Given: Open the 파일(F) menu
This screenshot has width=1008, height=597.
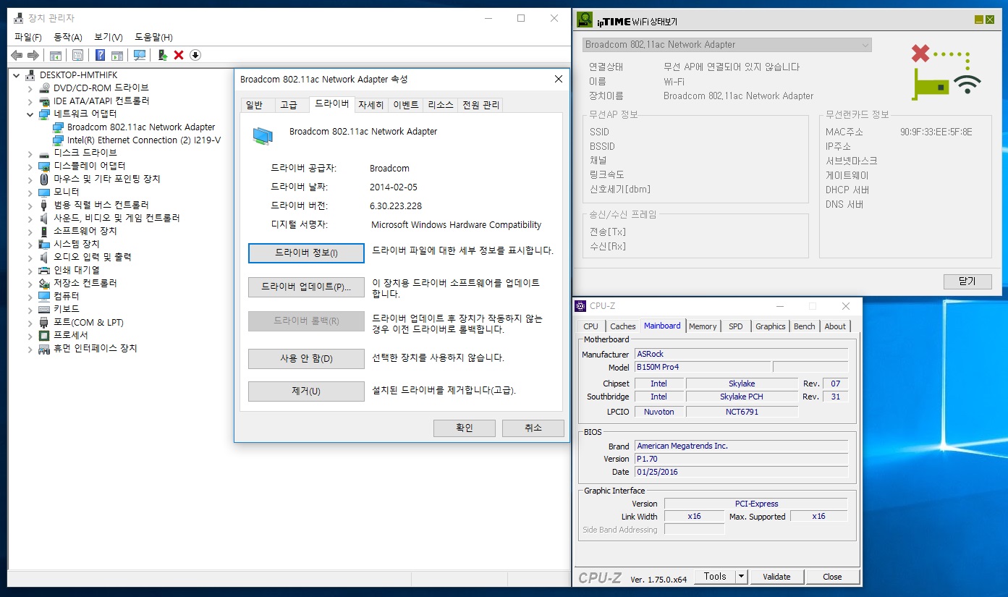Looking at the screenshot, I should point(28,37).
